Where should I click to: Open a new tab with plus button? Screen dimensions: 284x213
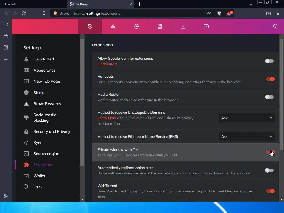140,4
